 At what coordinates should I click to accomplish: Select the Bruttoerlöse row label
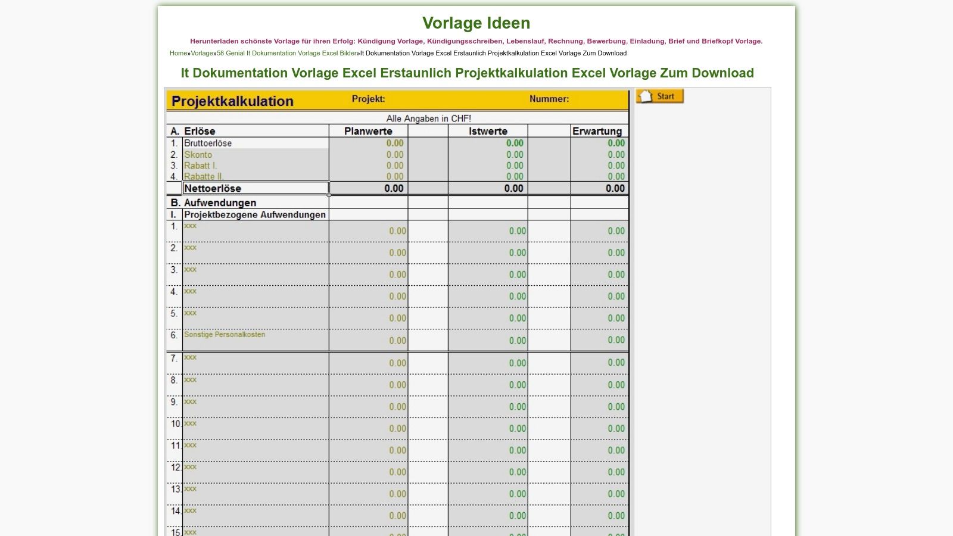(x=208, y=143)
